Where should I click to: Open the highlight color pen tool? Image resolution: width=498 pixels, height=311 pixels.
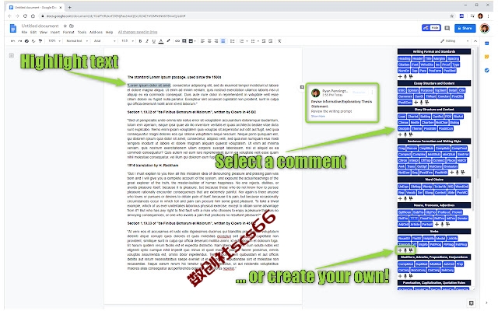click(x=168, y=41)
